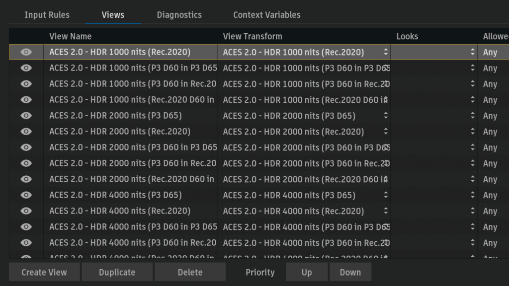
Task: Select View Name cell HDR 2000 nits (P3 D65)
Action: 131,115
